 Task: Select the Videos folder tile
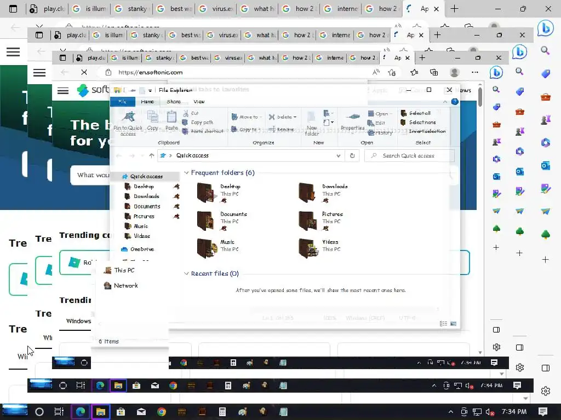tap(319, 248)
